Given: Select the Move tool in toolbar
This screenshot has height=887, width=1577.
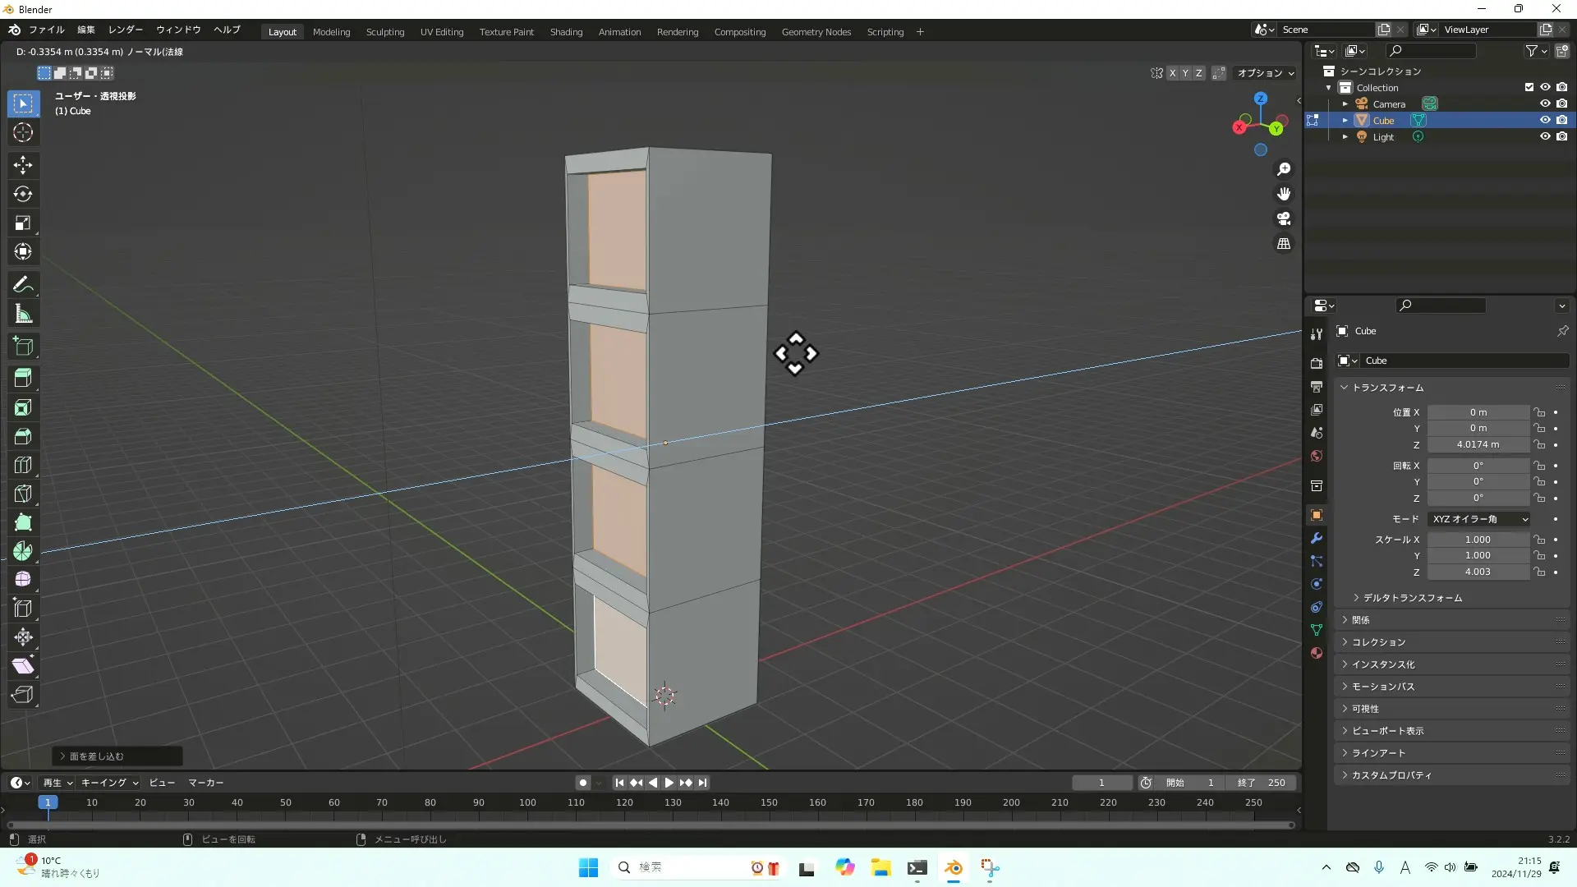Looking at the screenshot, I should [24, 163].
